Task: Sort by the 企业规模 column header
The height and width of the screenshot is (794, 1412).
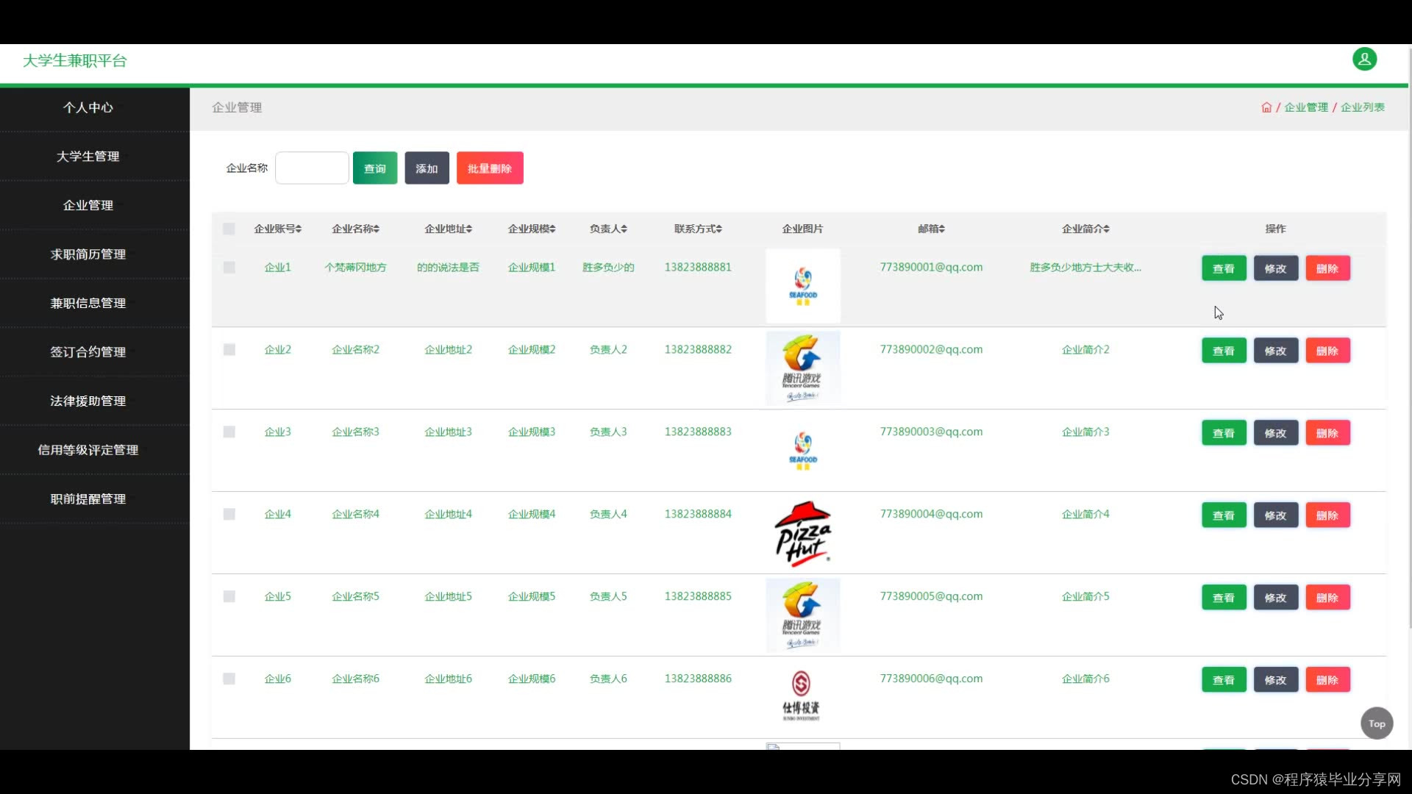Action: 532,229
